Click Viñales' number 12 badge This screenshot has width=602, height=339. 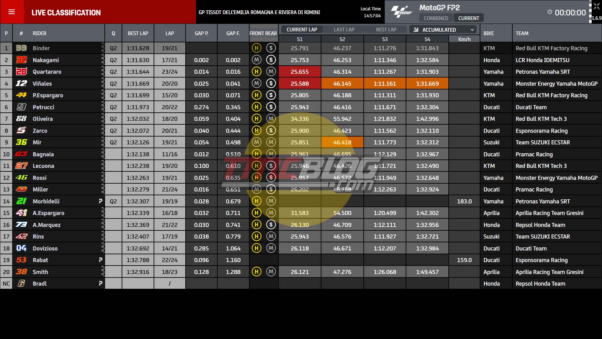point(21,83)
